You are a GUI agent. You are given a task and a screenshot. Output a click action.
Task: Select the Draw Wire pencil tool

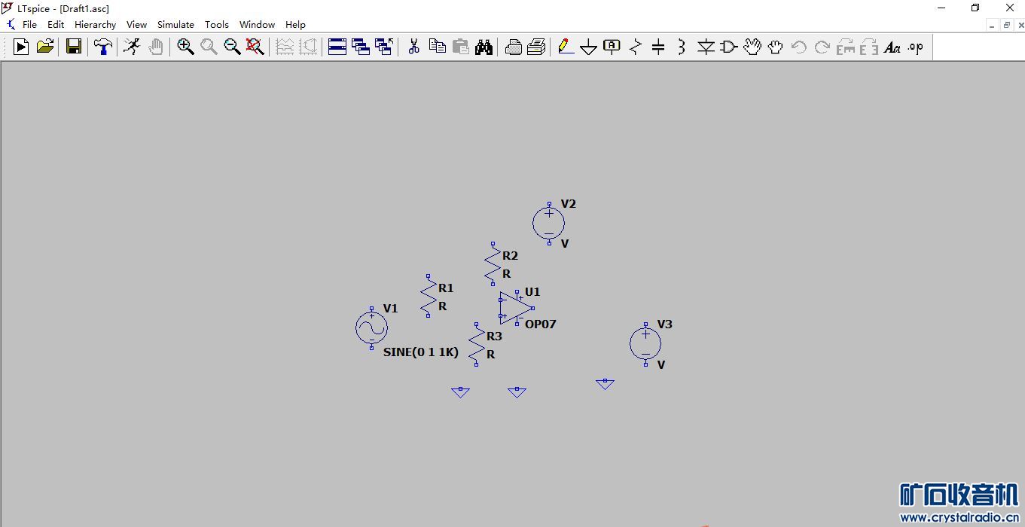point(566,47)
